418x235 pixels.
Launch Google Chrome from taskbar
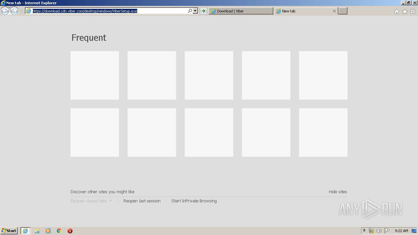(59, 231)
